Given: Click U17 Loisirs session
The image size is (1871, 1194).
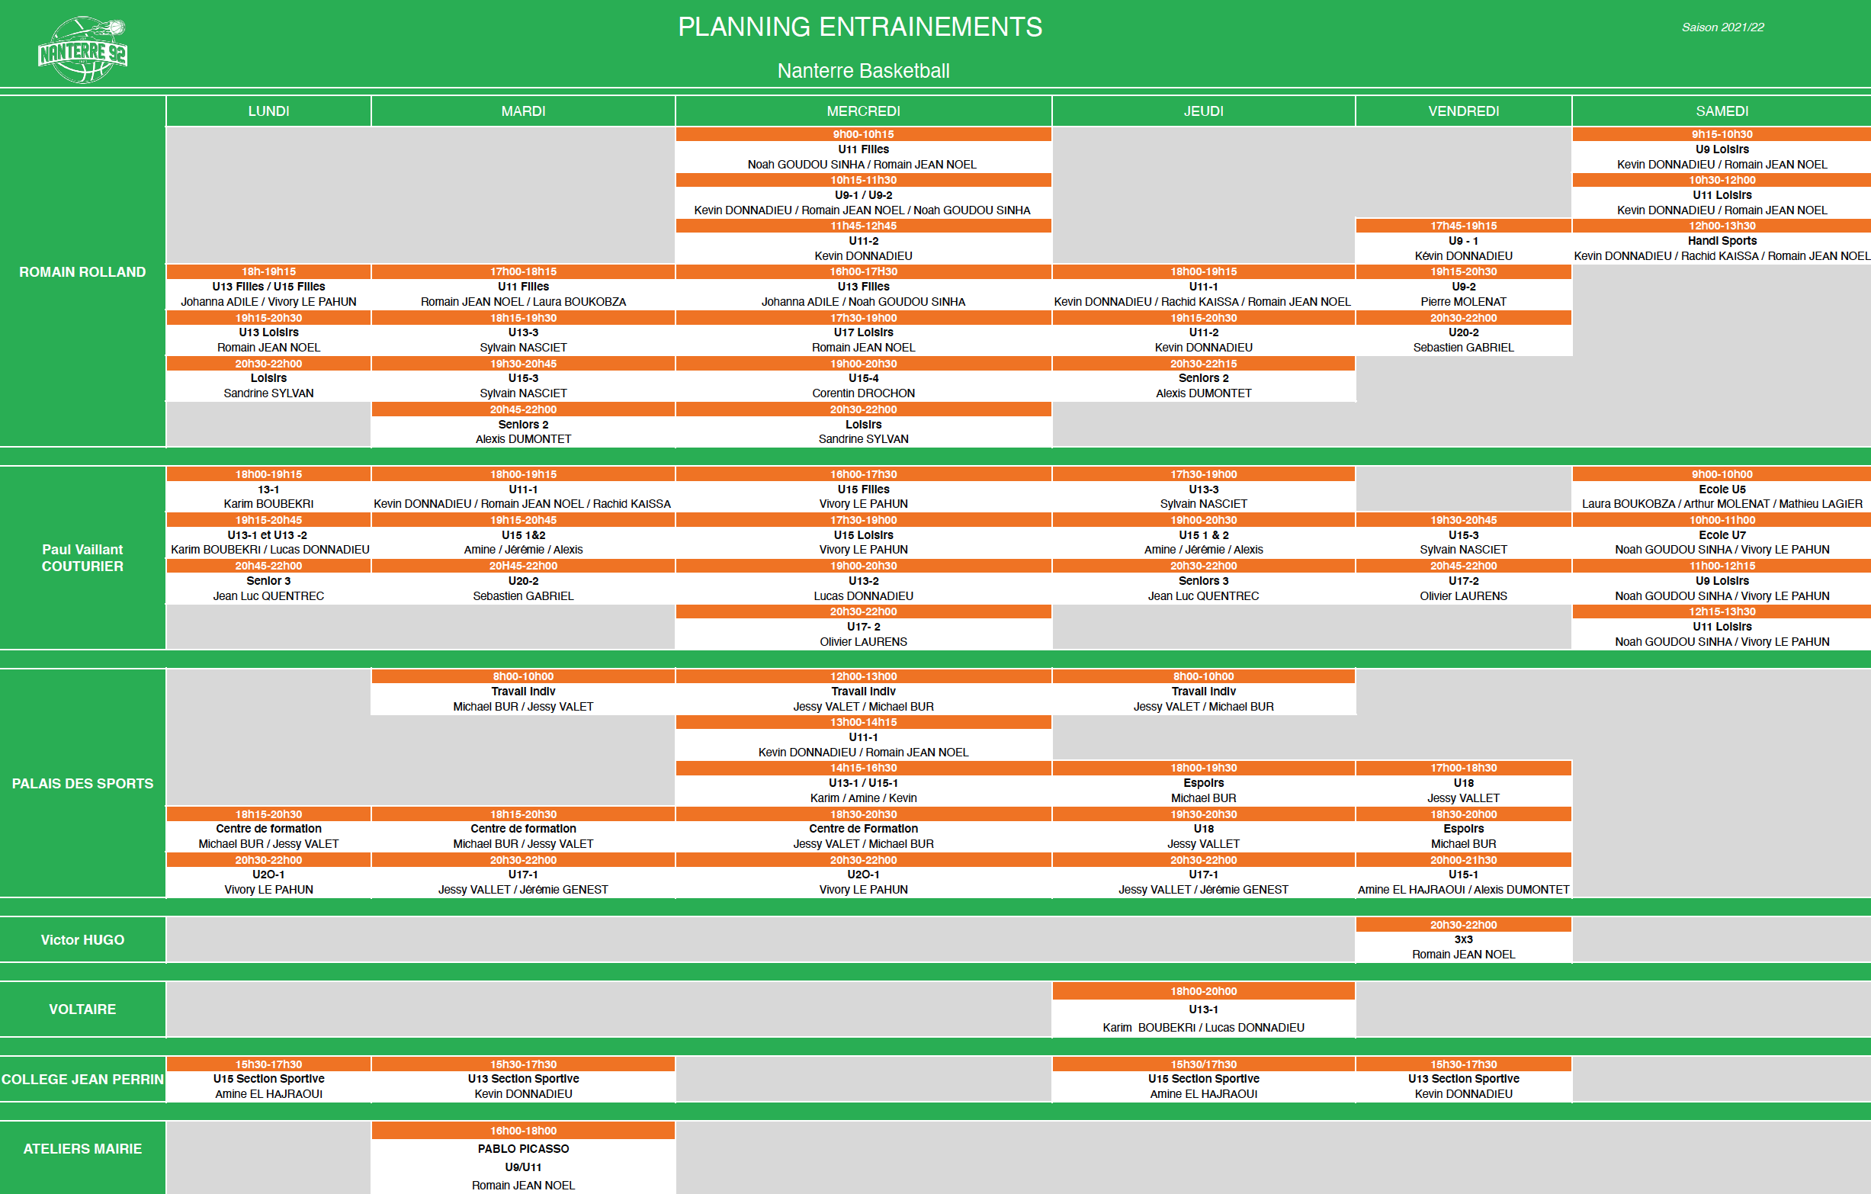Looking at the screenshot, I should click(863, 332).
